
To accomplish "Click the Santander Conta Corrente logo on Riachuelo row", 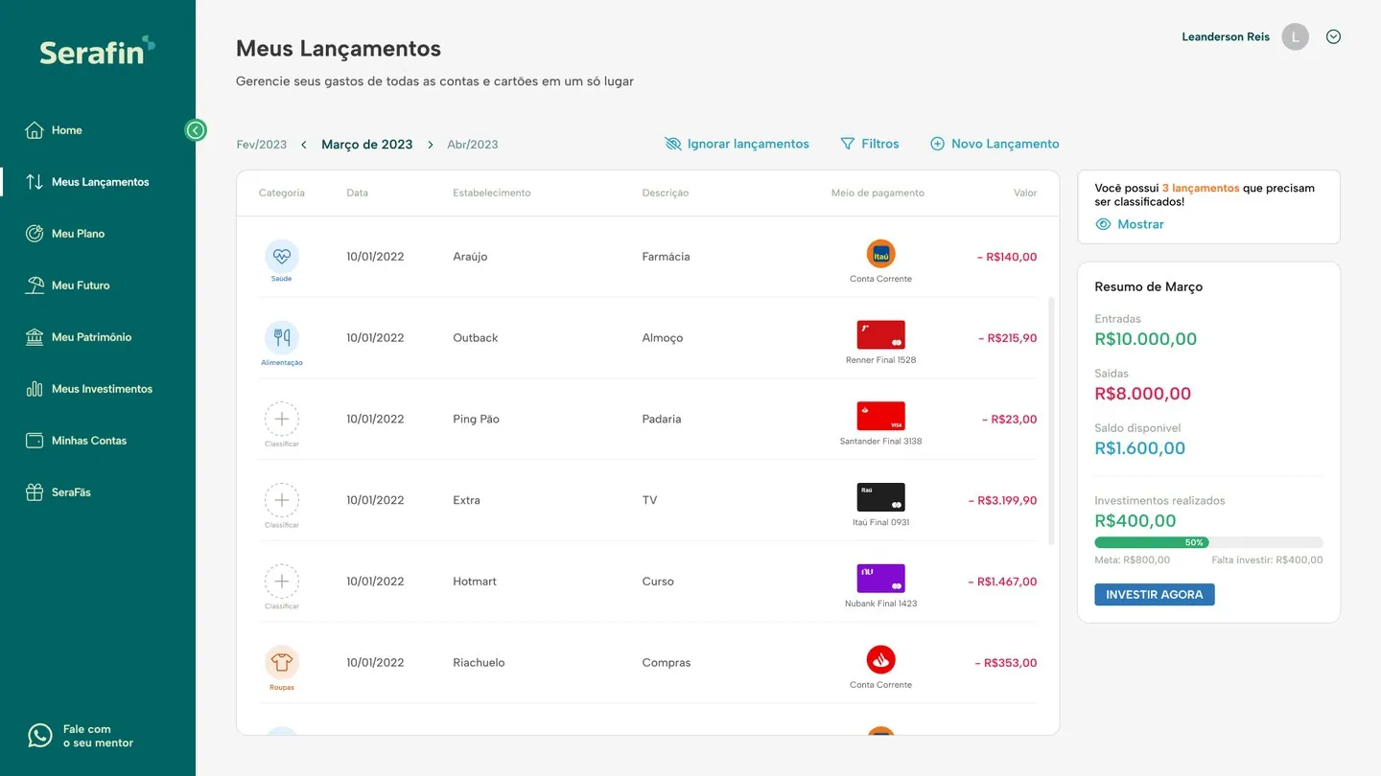I will click(x=880, y=660).
